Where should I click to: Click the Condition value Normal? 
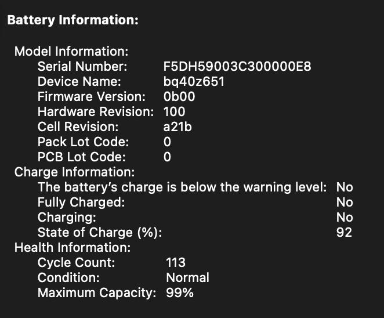click(187, 278)
